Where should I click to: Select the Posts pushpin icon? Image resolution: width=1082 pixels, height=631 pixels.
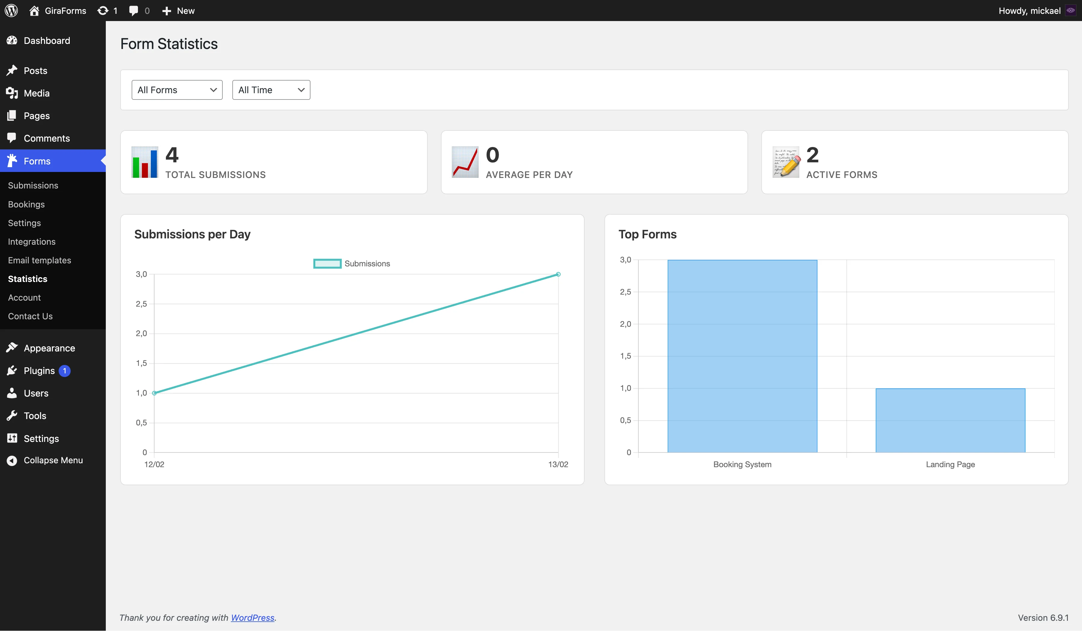12,70
